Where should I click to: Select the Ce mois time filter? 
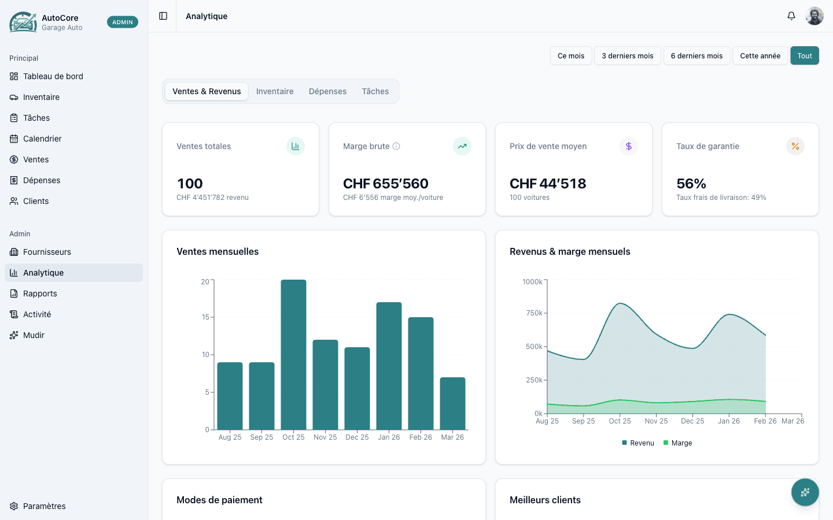570,56
